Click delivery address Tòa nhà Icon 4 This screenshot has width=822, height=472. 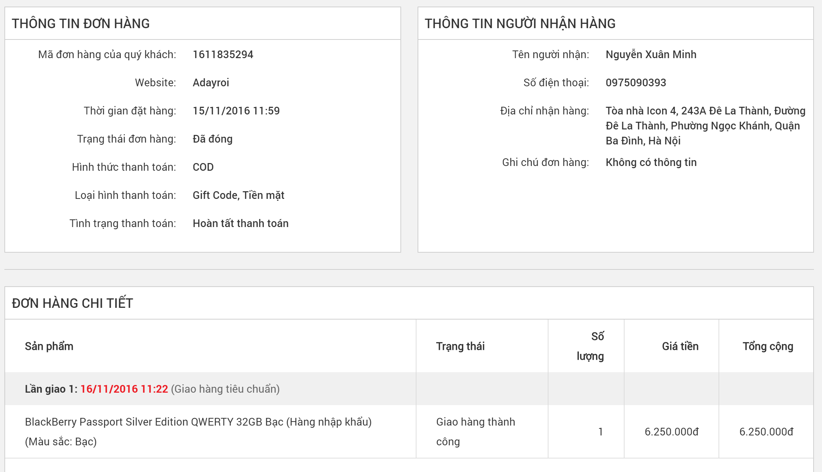(706, 126)
